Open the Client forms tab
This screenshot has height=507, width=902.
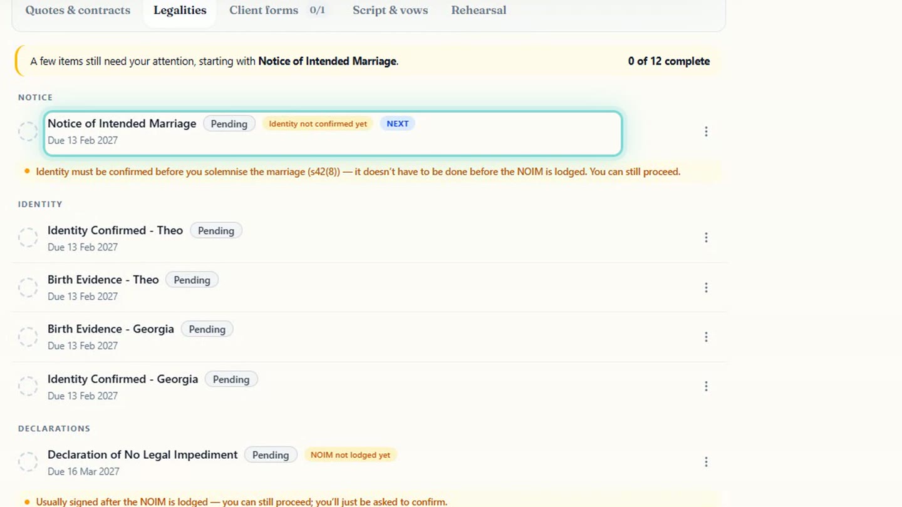(277, 11)
